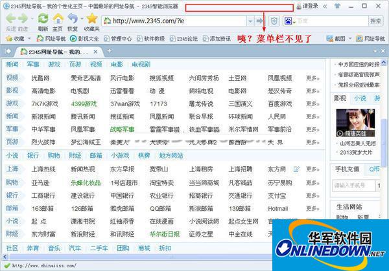Expand the 截图 dropdown arrow
389x271 pixels.
click(x=350, y=39)
